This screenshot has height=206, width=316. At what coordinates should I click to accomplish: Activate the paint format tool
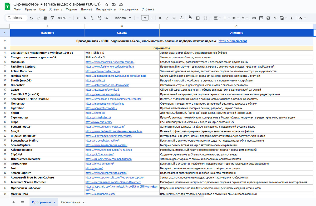[52, 18]
